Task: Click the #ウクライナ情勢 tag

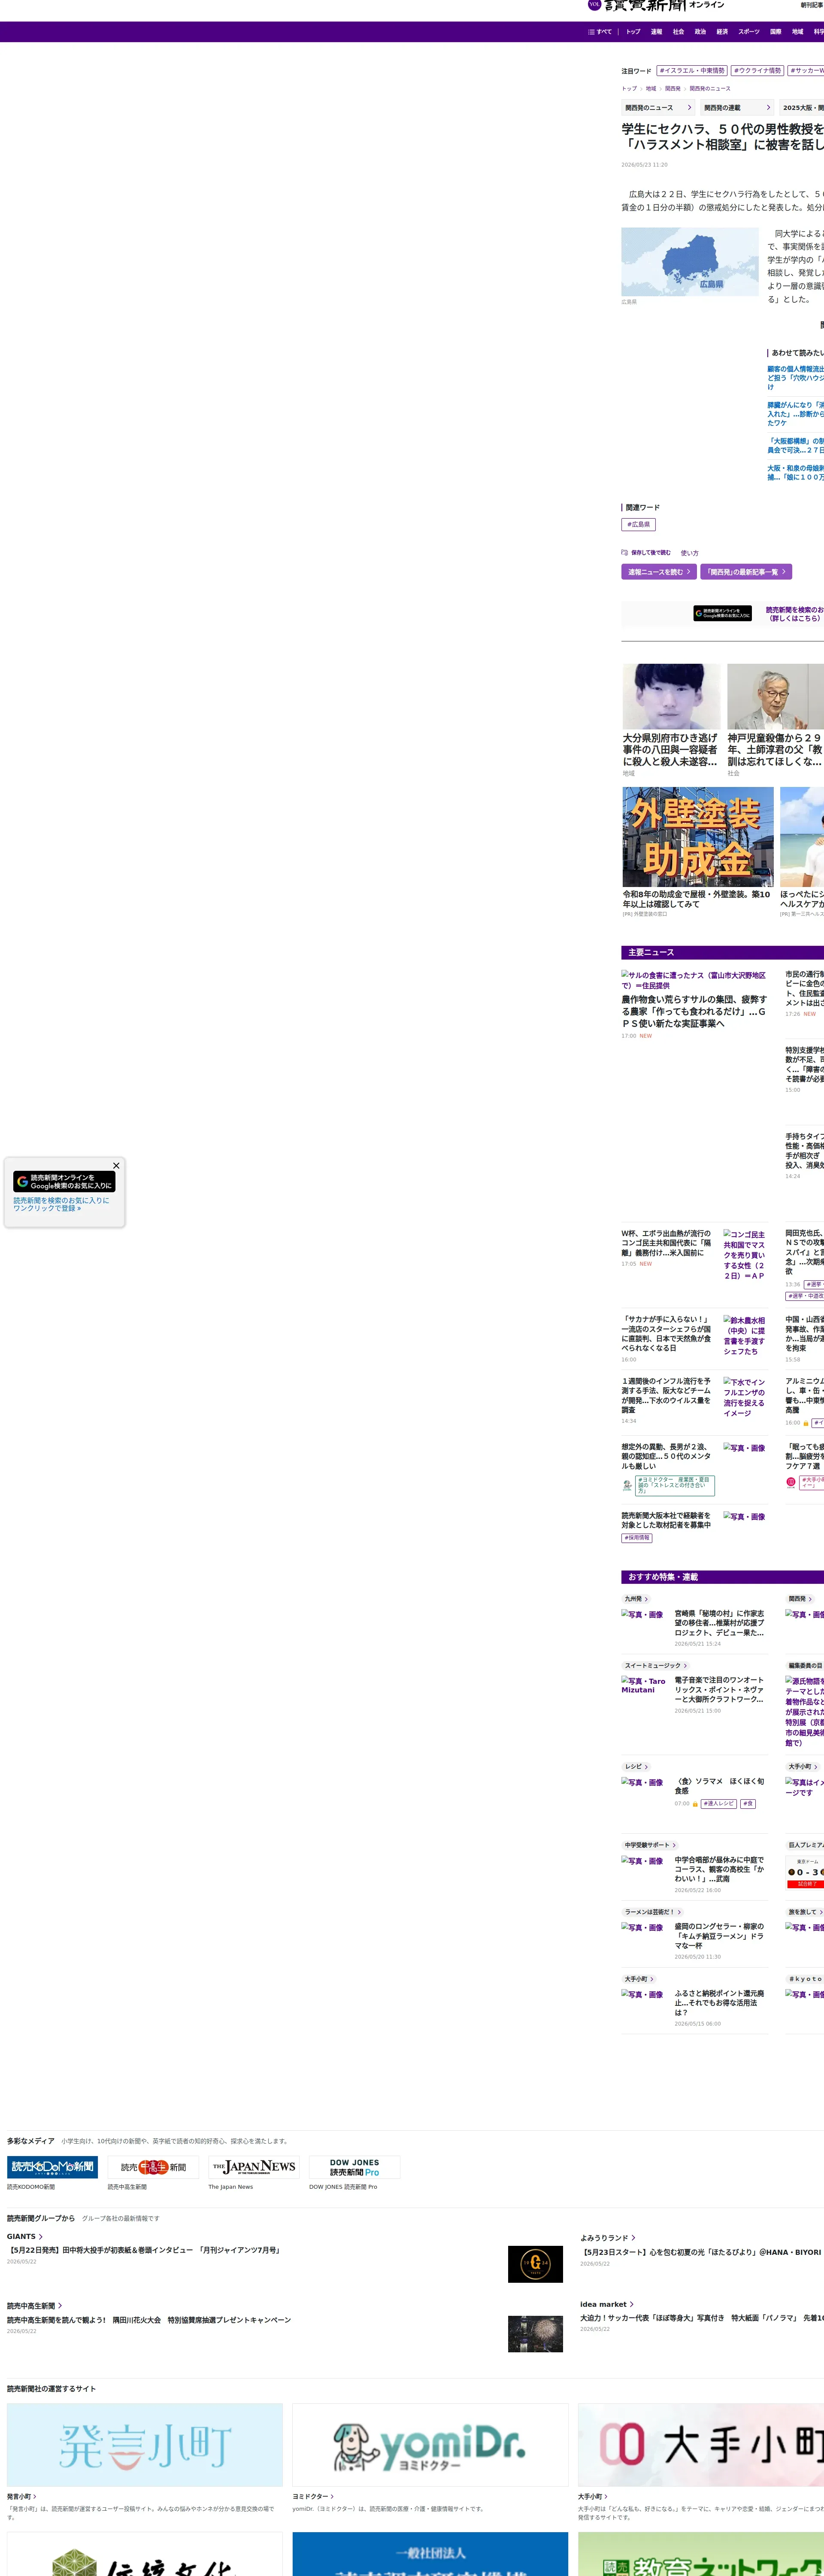Action: pos(758,71)
